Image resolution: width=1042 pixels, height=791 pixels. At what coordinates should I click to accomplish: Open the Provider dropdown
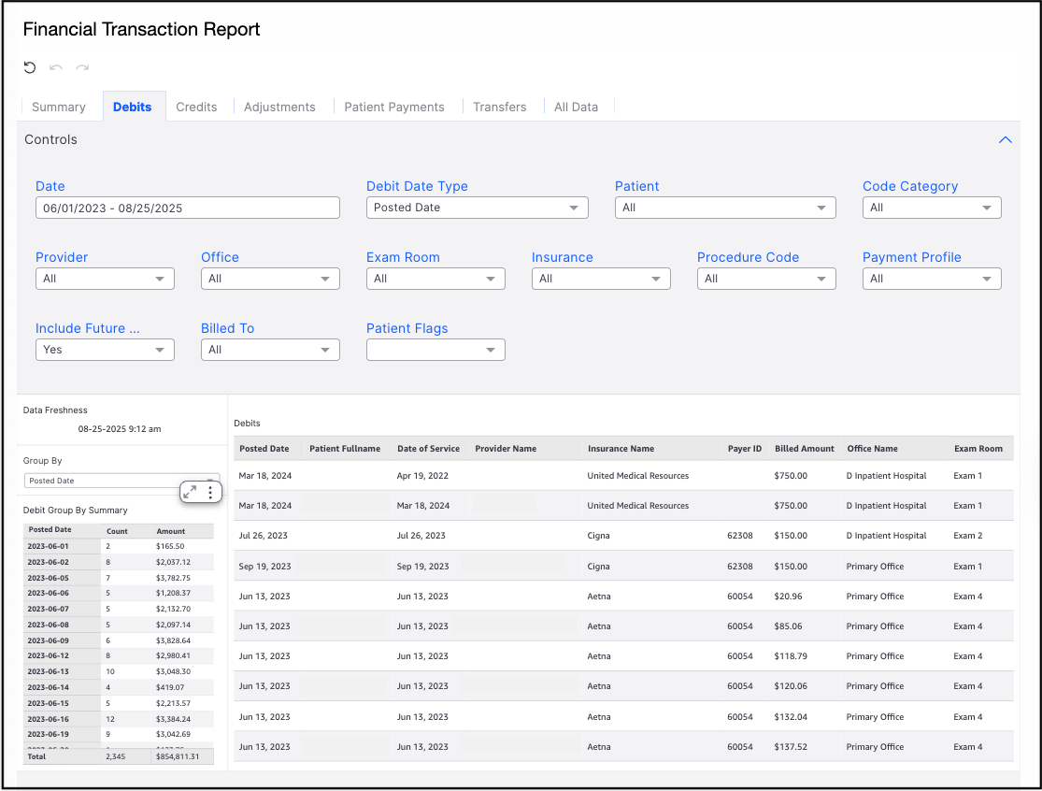tap(105, 279)
